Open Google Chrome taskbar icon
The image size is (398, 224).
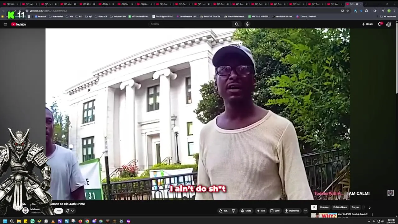click(87, 221)
